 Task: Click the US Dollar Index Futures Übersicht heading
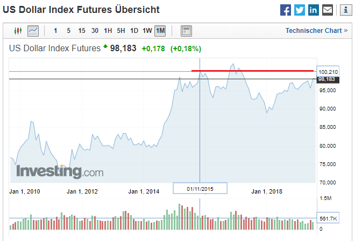point(81,10)
